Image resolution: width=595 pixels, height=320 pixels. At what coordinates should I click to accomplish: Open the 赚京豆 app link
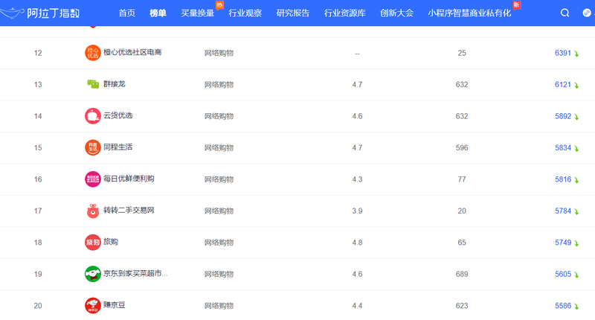115,304
